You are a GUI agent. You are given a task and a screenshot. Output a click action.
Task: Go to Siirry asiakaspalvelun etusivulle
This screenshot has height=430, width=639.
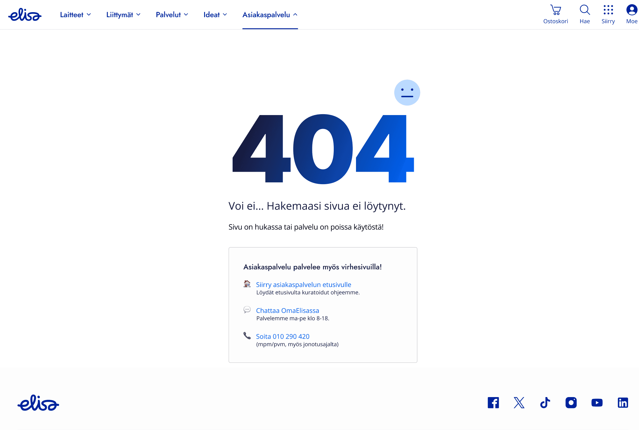303,285
